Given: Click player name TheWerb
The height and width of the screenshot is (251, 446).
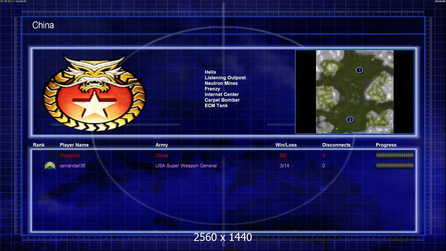Looking at the screenshot, I should pos(70,156).
